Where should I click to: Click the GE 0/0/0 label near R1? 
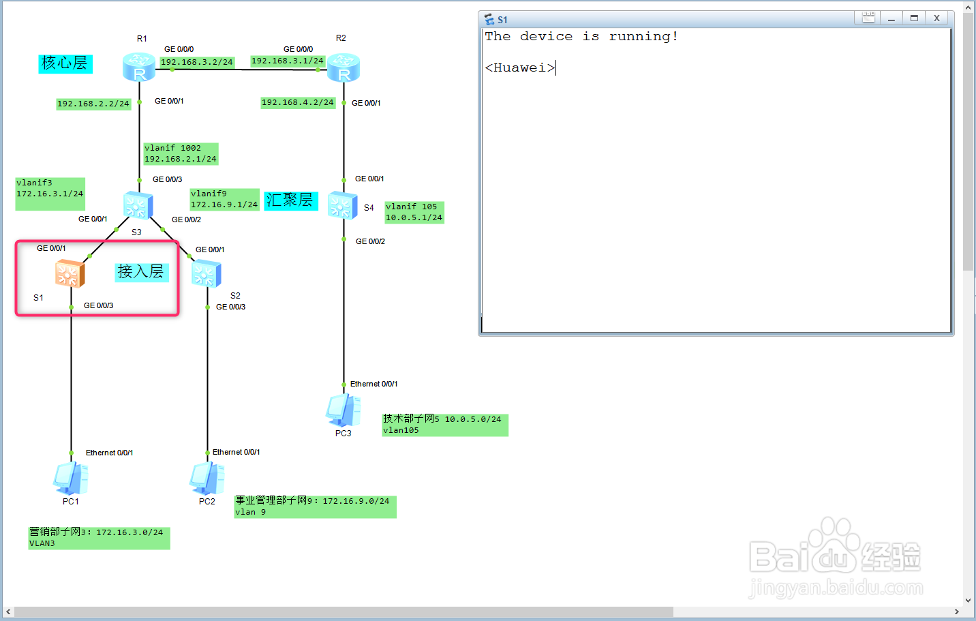pos(179,49)
